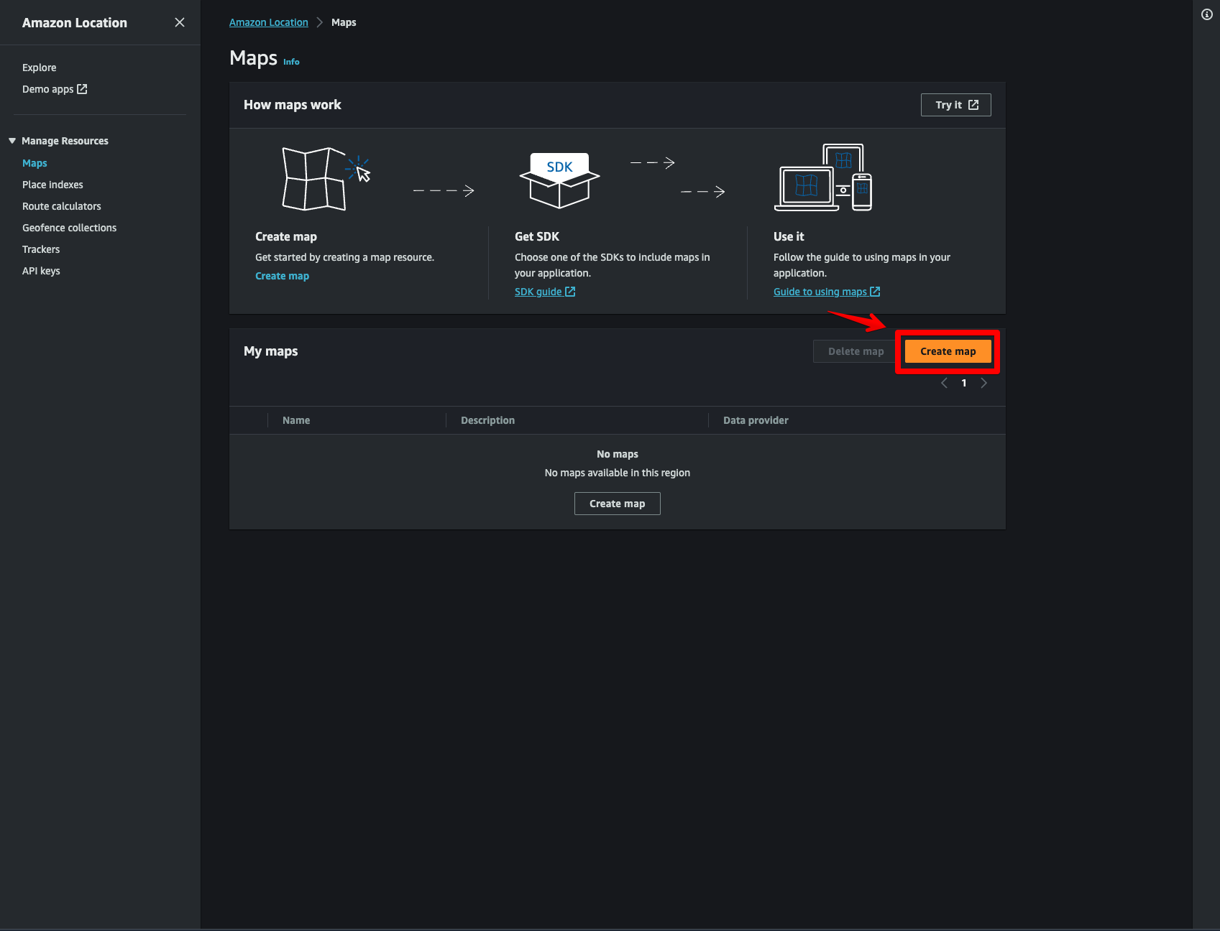Go to previous page of maps
This screenshot has width=1220, height=931.
[x=944, y=383]
